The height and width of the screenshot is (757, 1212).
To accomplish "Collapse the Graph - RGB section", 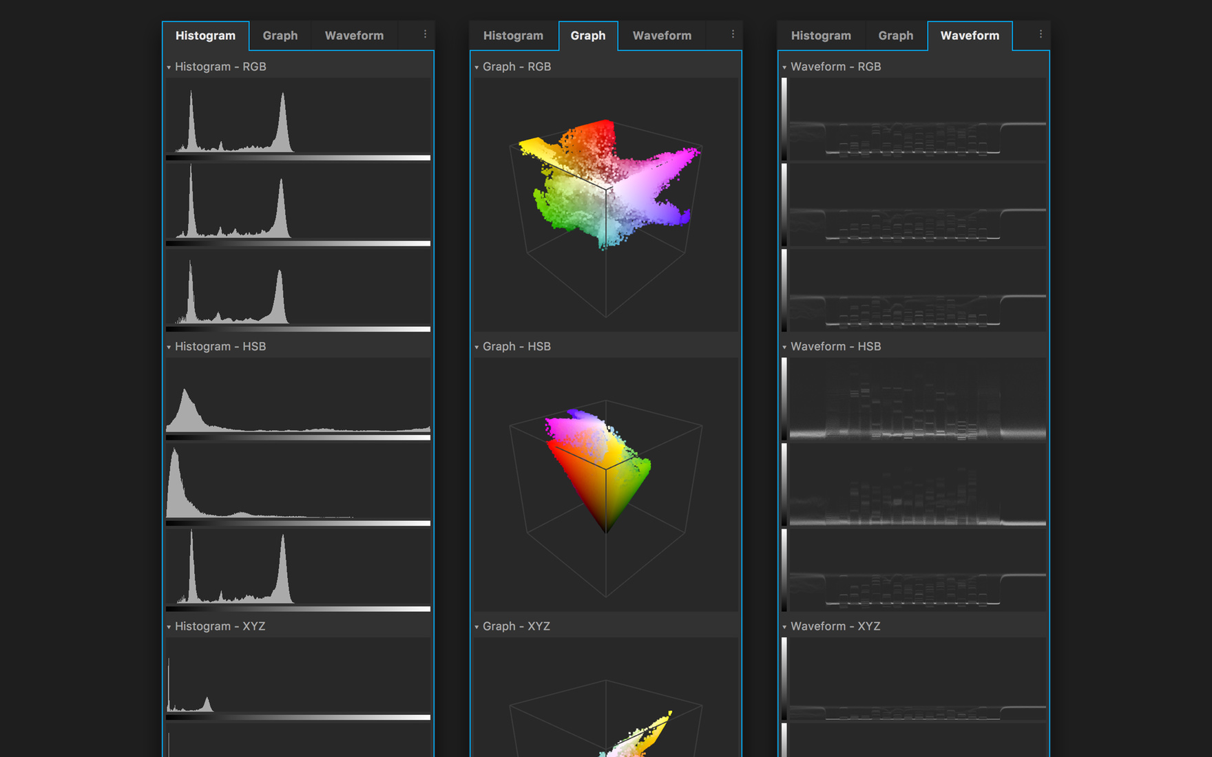I will 477,67.
